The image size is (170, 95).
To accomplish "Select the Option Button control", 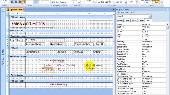I will 110,2.
